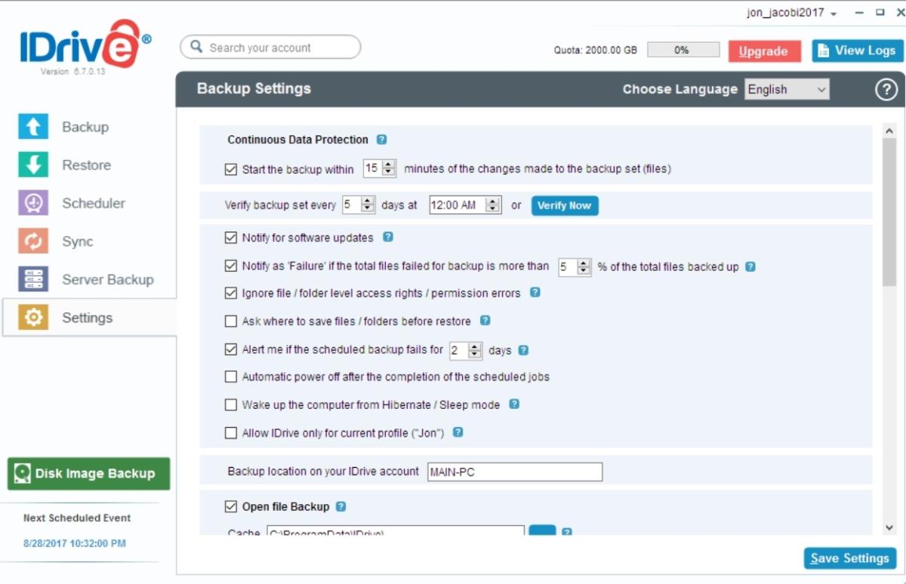Show help icon beside Cache browse button
The height and width of the screenshot is (584, 906).
point(567,532)
